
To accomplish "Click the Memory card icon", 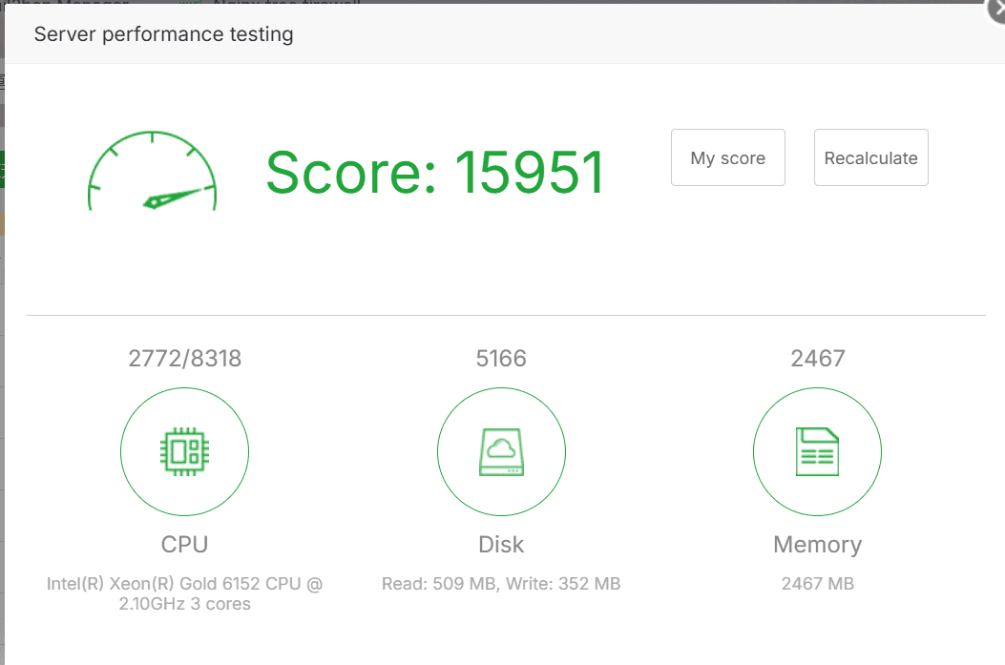I will pyautogui.click(x=817, y=452).
